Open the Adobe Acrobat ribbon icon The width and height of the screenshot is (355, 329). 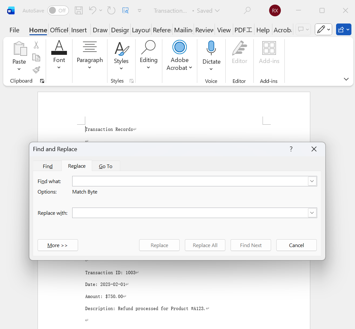(x=179, y=47)
